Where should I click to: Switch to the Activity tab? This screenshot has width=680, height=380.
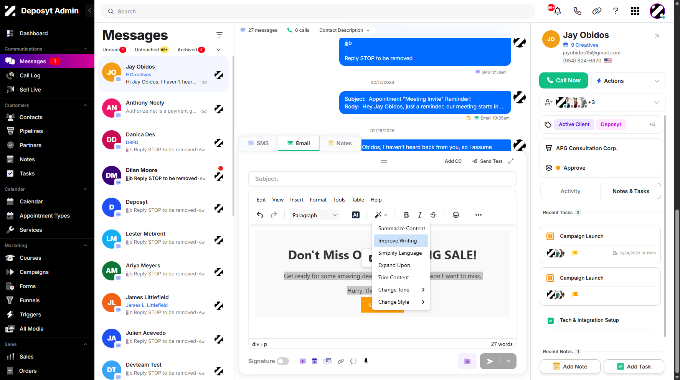coord(570,191)
